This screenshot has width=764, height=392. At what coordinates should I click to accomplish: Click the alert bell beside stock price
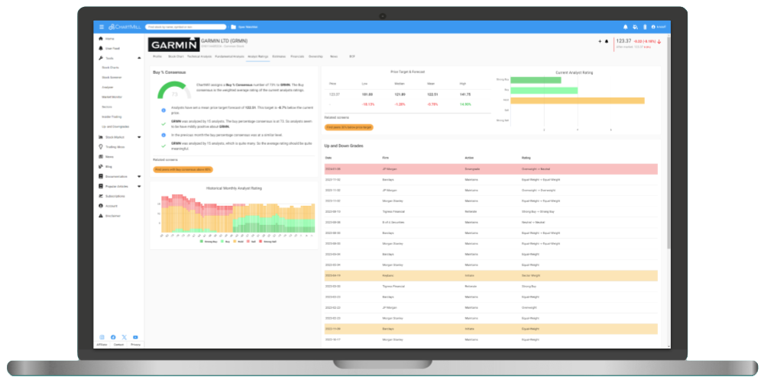[607, 41]
